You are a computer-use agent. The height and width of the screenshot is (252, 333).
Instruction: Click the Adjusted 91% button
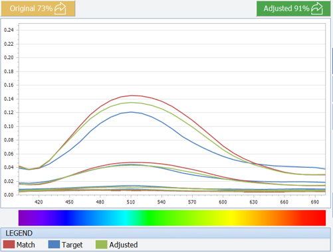[x=293, y=9]
